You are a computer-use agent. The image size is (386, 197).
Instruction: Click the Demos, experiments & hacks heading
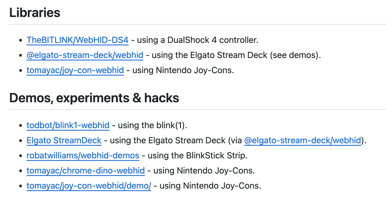click(94, 98)
